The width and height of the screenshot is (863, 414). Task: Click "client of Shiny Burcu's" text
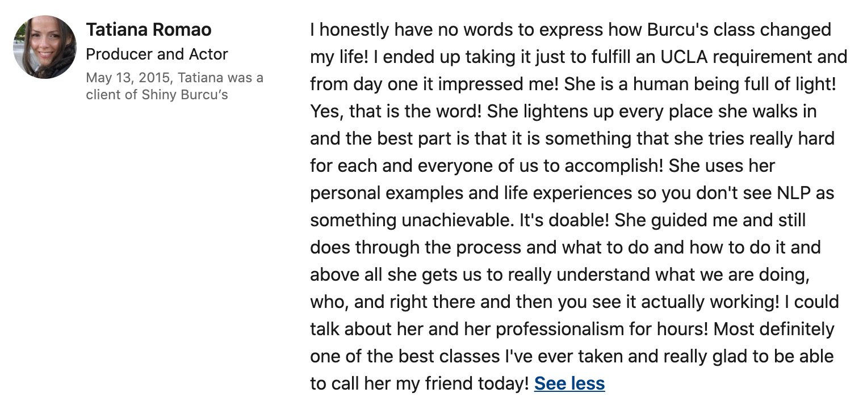[157, 95]
